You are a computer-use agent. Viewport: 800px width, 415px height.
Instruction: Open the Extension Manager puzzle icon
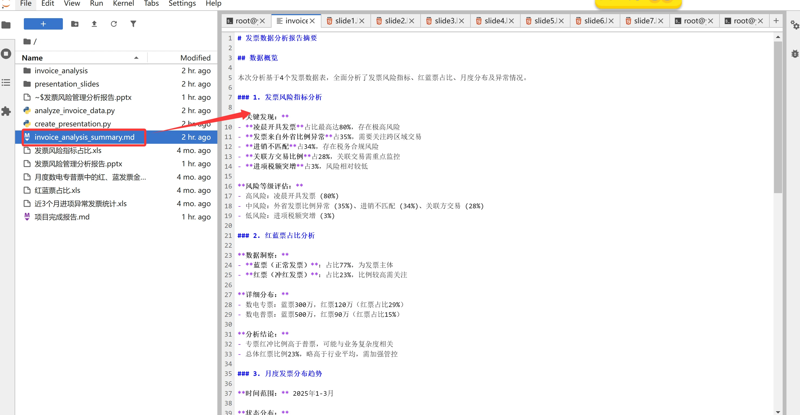6,111
